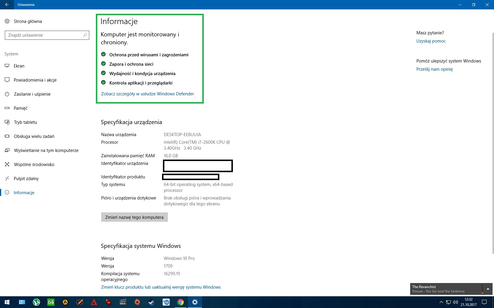
Task: Click the Intel Core i7-2600K processor value
Action: pos(197,145)
